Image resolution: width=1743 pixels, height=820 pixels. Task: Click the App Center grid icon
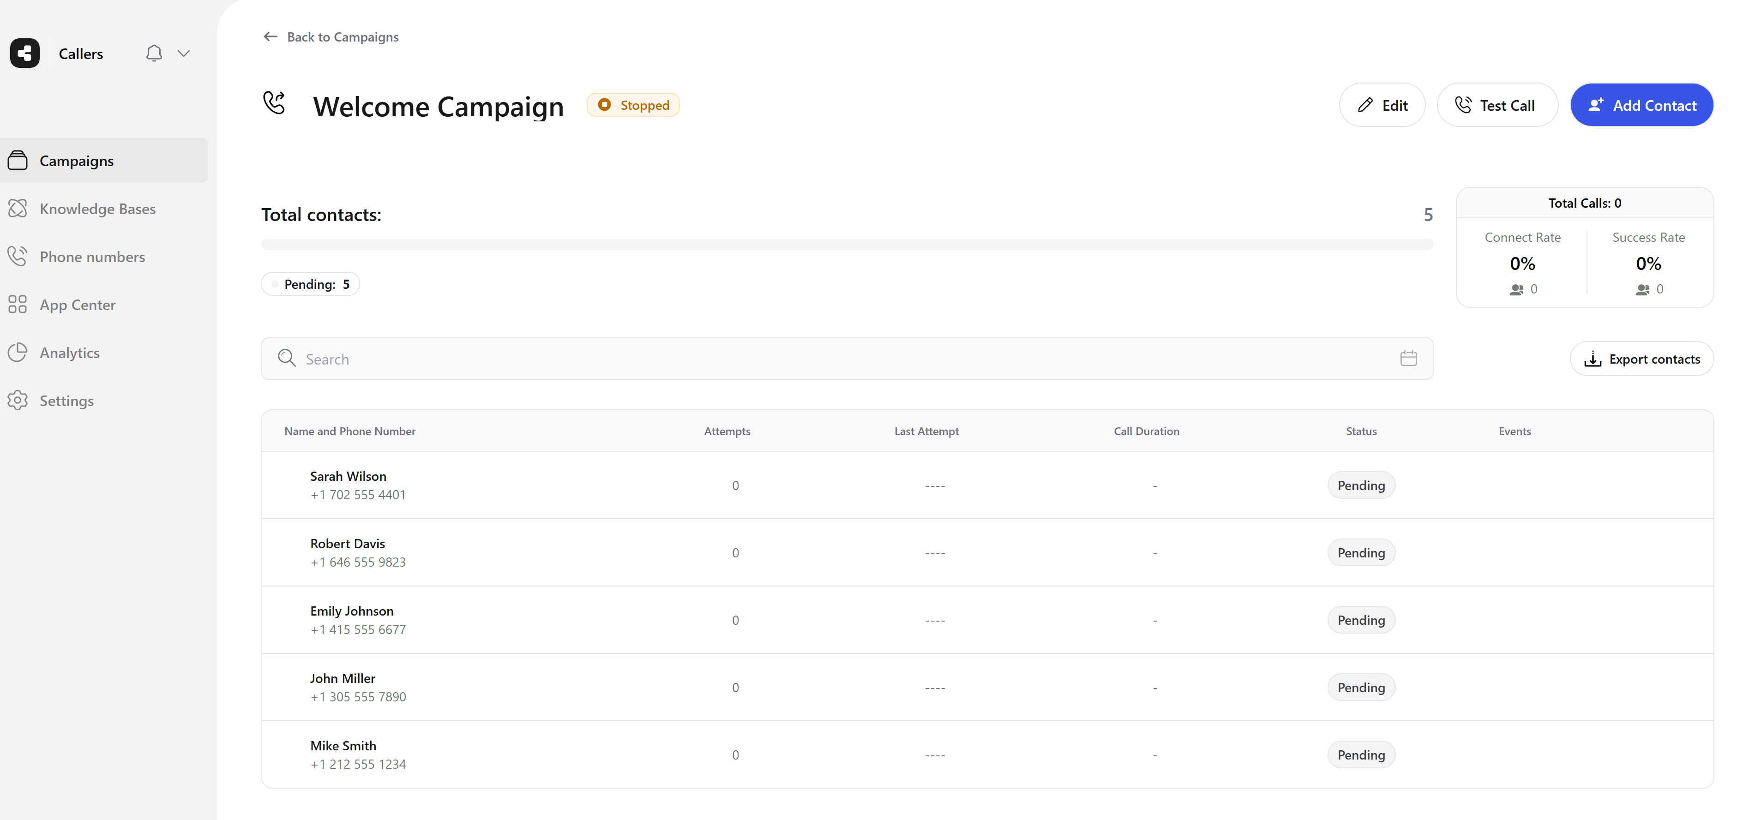pyautogui.click(x=18, y=305)
